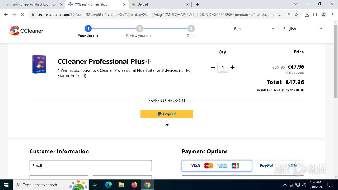Click step 3 Done
The height and width of the screenshot is (190, 338).
coord(191,31)
